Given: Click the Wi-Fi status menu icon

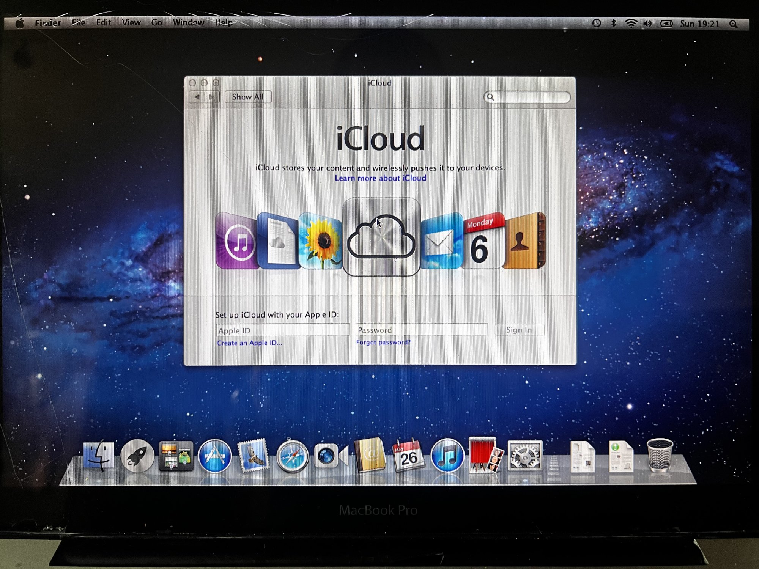Looking at the screenshot, I should tap(631, 24).
